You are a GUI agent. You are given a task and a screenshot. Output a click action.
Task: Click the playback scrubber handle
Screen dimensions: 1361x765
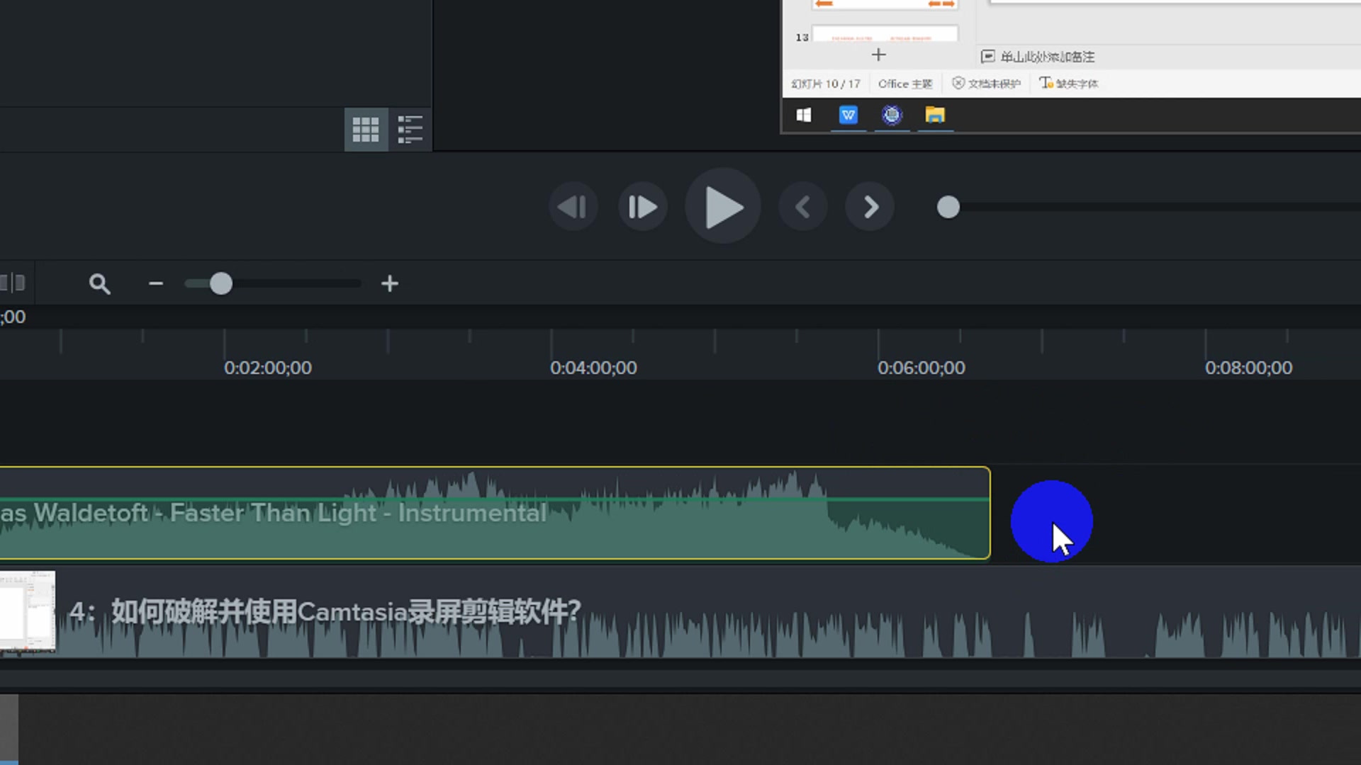[948, 208]
